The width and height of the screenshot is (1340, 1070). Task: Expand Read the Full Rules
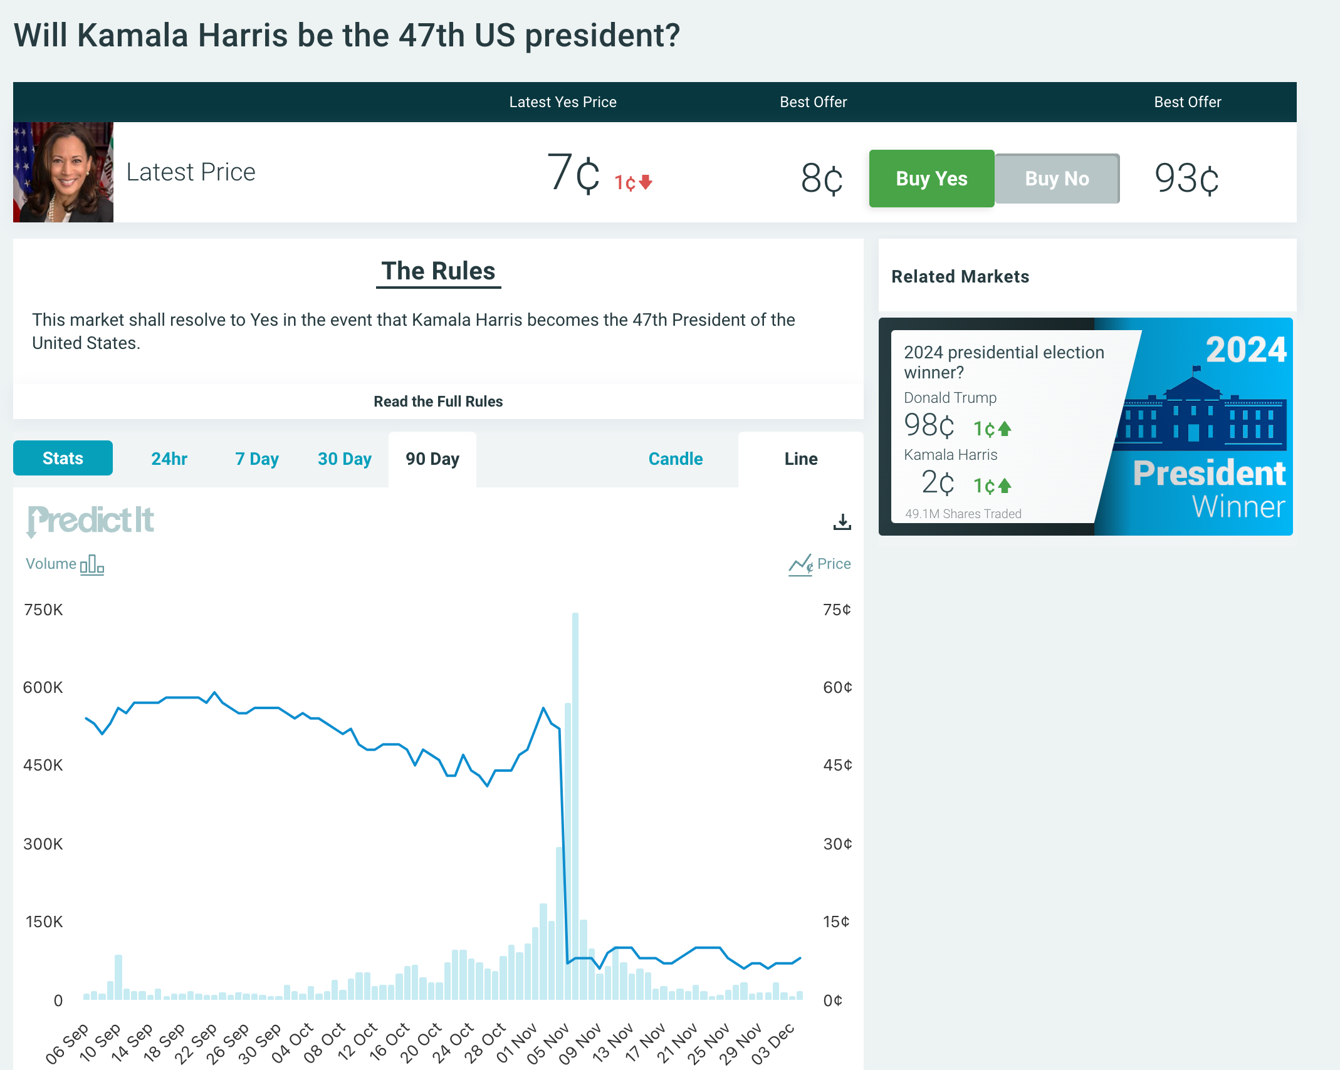[438, 402]
